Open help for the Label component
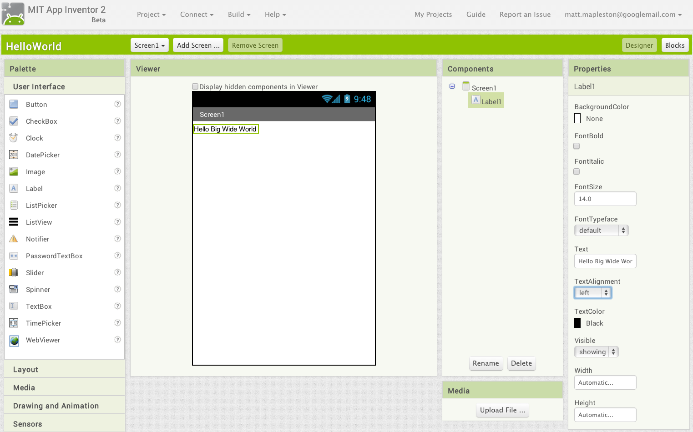This screenshot has width=693, height=432. (117, 188)
